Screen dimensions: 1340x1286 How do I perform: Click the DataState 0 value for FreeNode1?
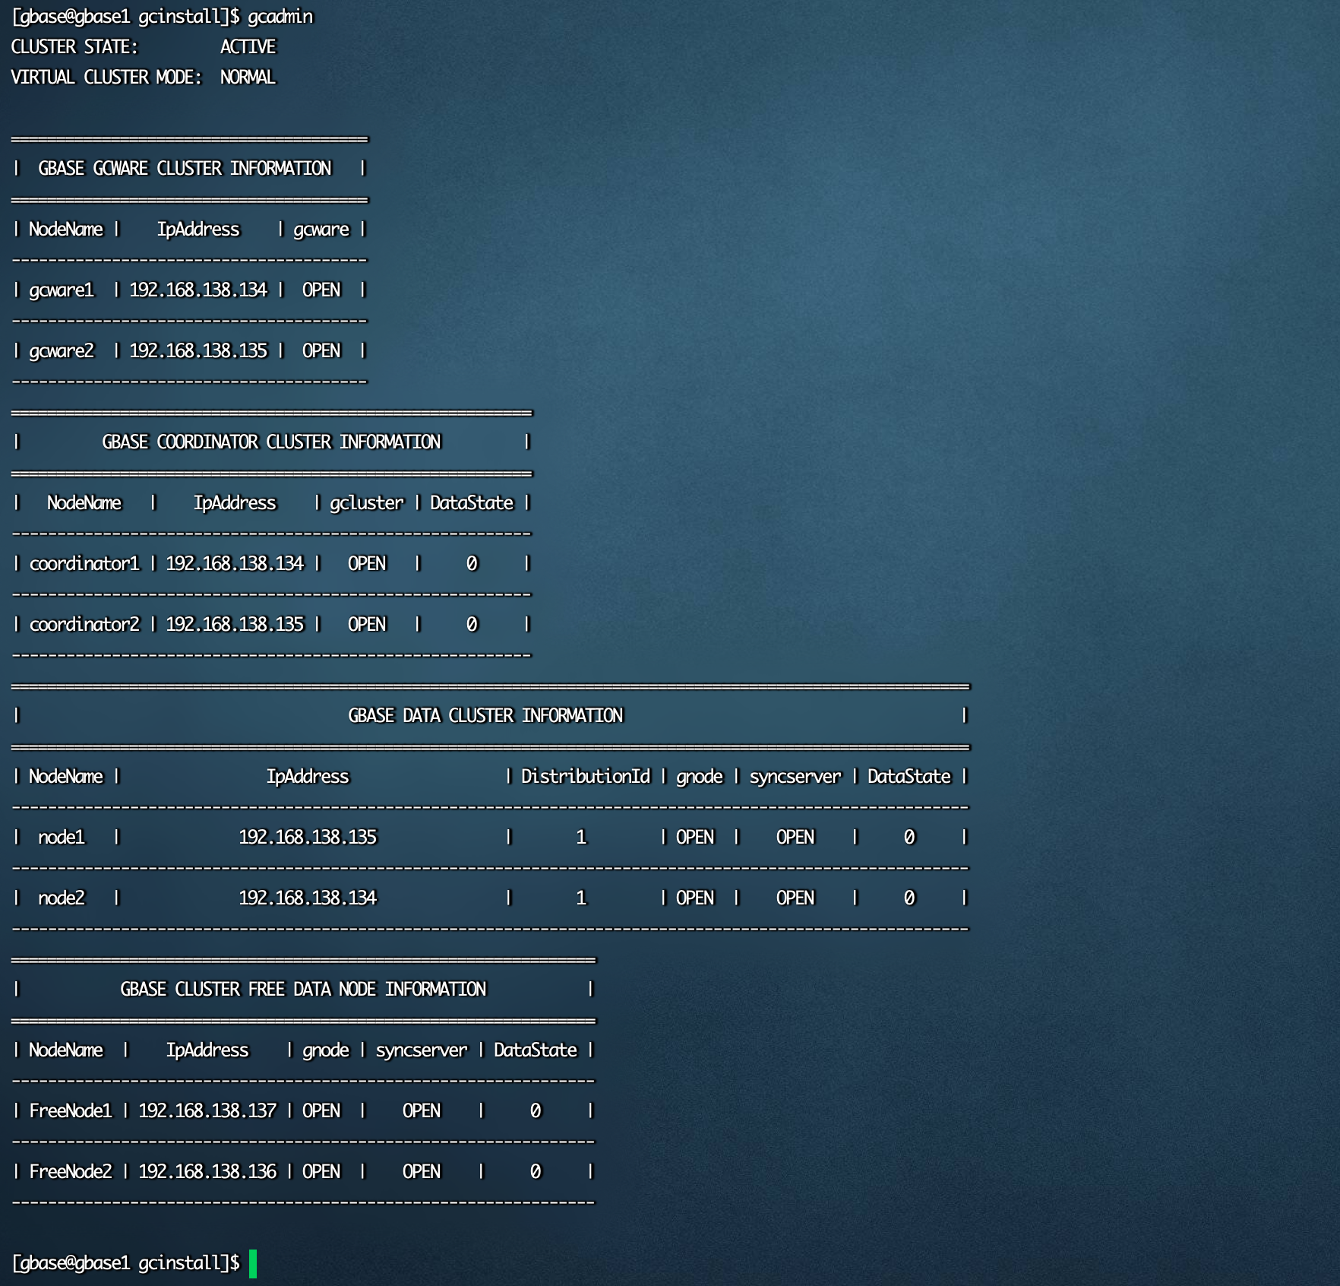pyautogui.click(x=536, y=1111)
